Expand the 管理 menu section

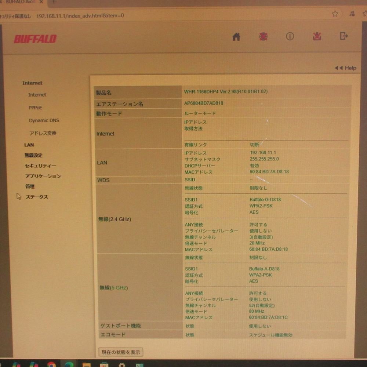coord(30,186)
